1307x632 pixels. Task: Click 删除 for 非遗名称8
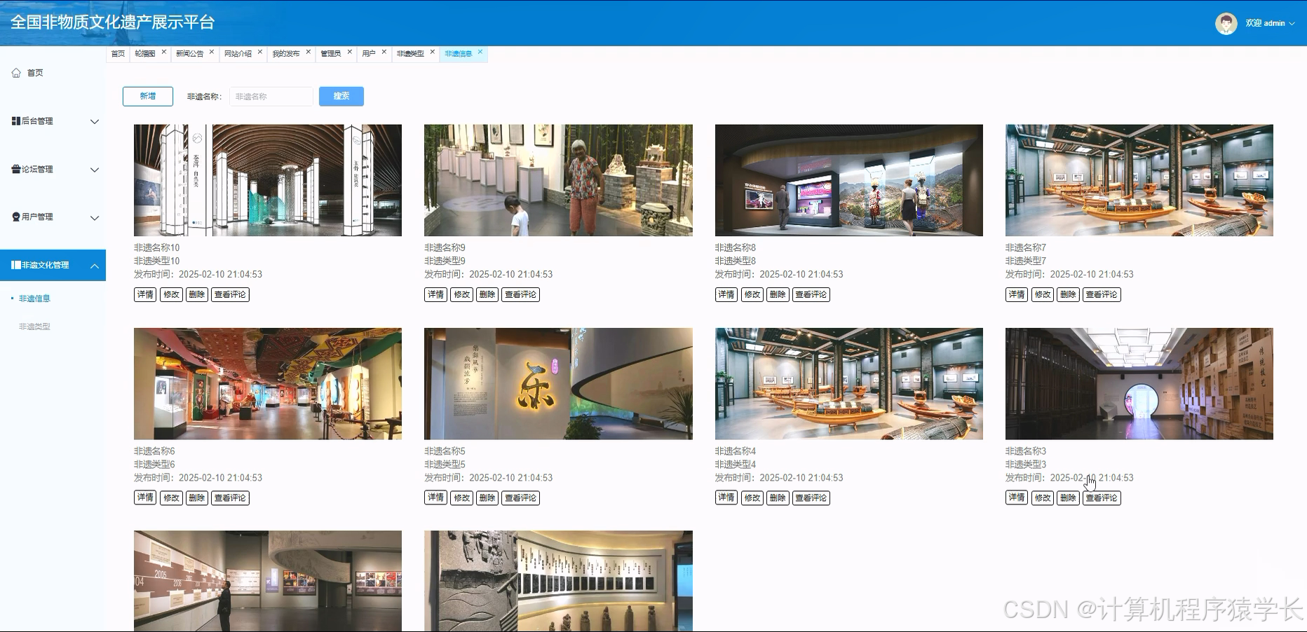click(x=778, y=295)
